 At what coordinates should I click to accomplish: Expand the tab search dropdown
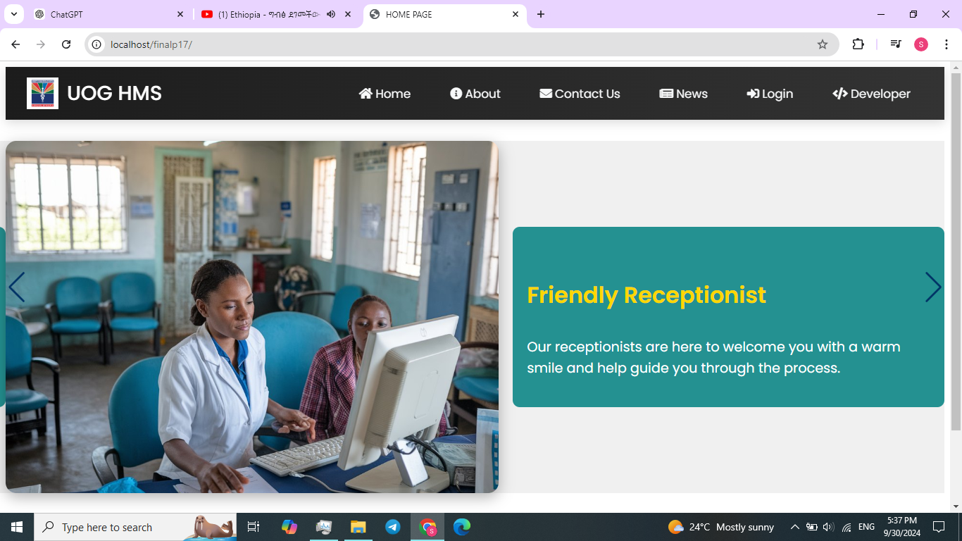tap(13, 14)
